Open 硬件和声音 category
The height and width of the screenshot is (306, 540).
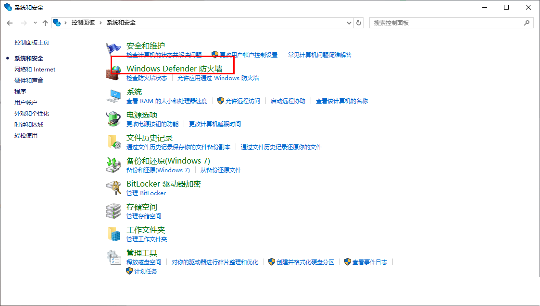point(29,81)
